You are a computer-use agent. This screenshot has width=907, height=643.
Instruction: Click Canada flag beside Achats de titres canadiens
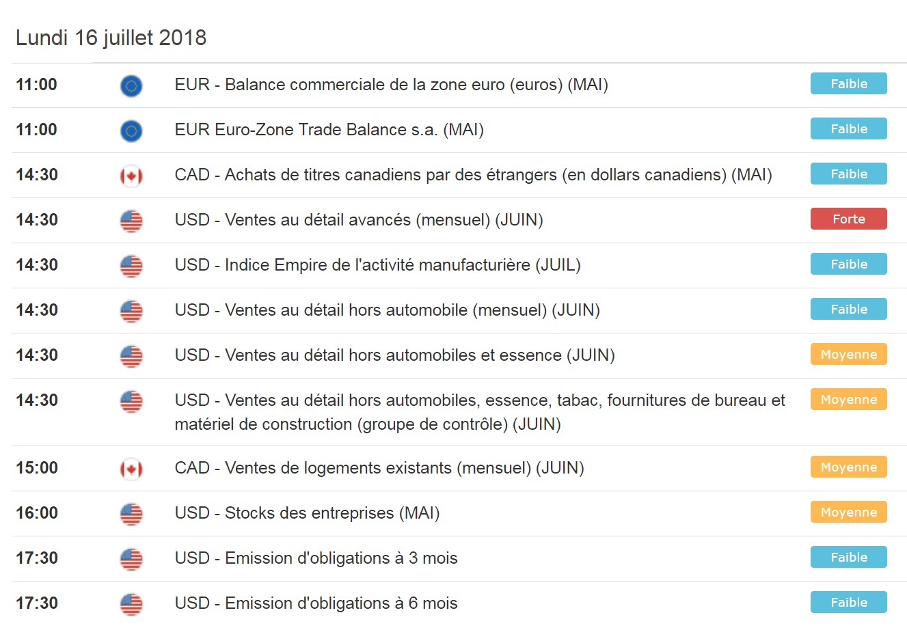131,176
